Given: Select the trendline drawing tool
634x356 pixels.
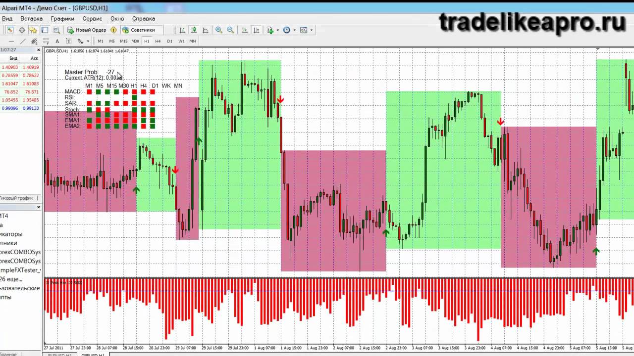Looking at the screenshot, I should tap(23, 41).
